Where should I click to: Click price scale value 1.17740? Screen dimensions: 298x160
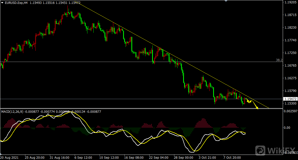[x=290, y=40]
